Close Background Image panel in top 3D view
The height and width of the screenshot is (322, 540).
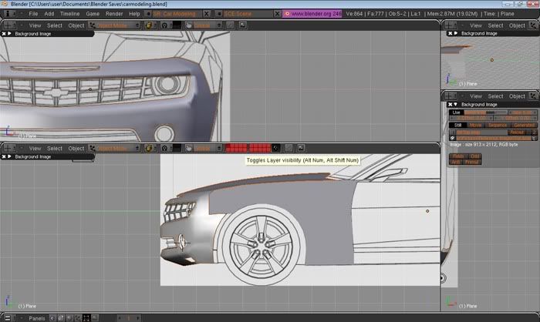point(4,34)
